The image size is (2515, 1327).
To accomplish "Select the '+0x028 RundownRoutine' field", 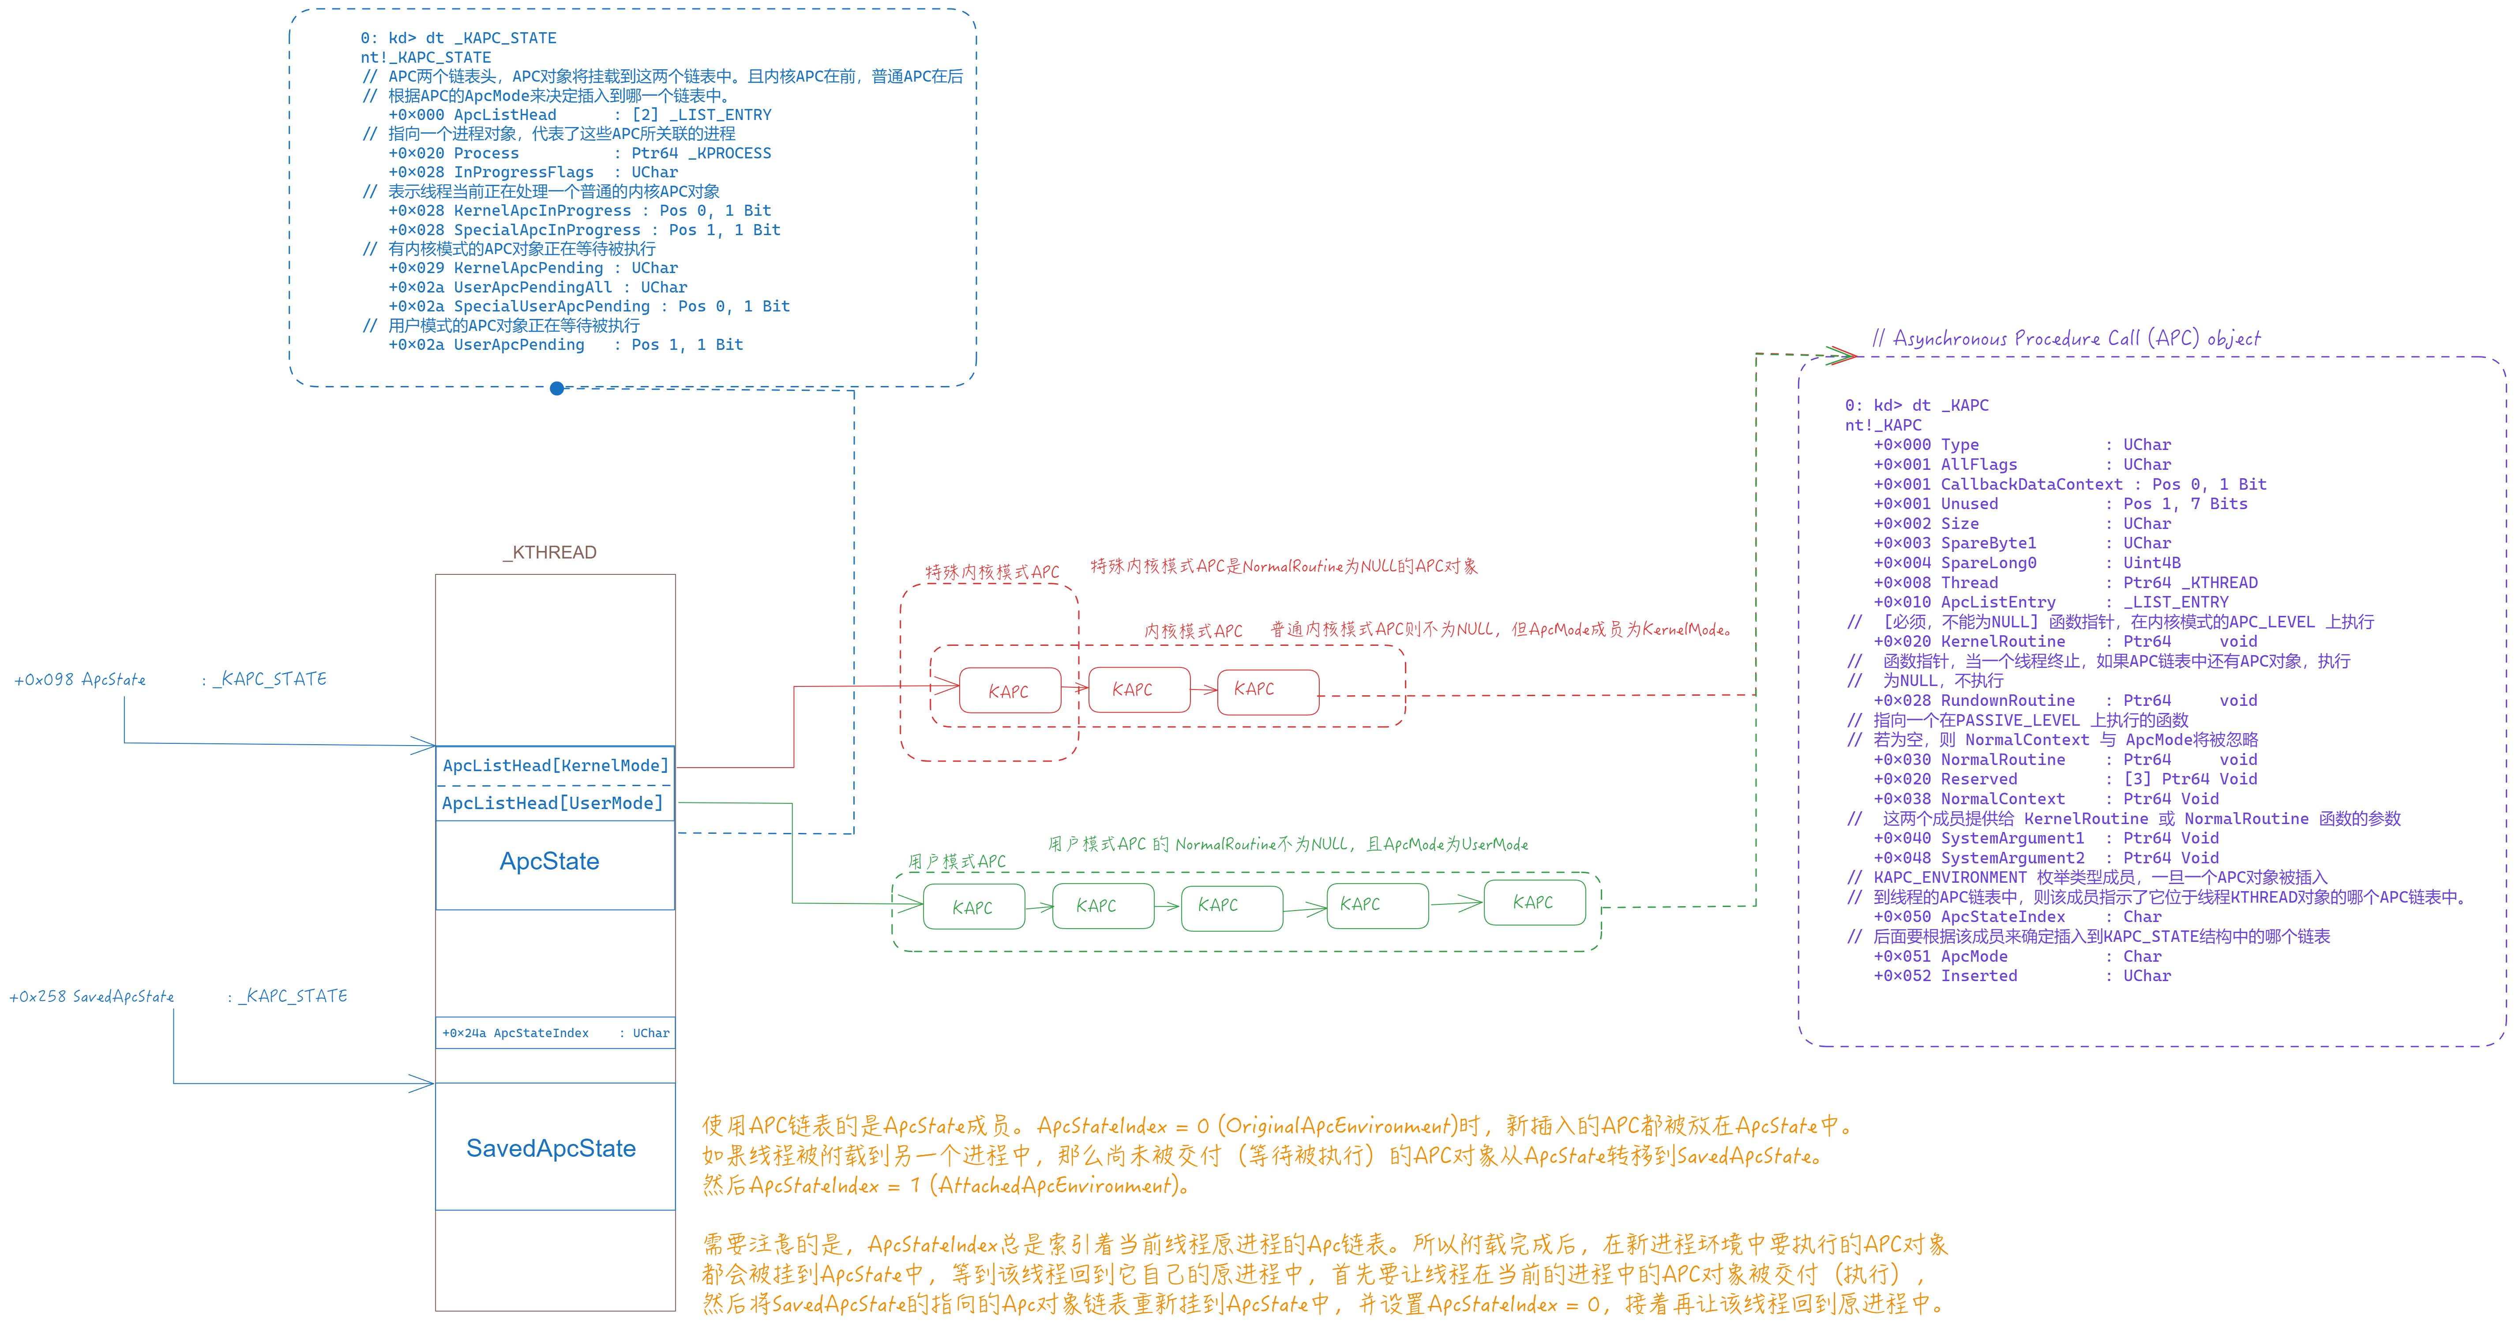I will (x=2065, y=700).
